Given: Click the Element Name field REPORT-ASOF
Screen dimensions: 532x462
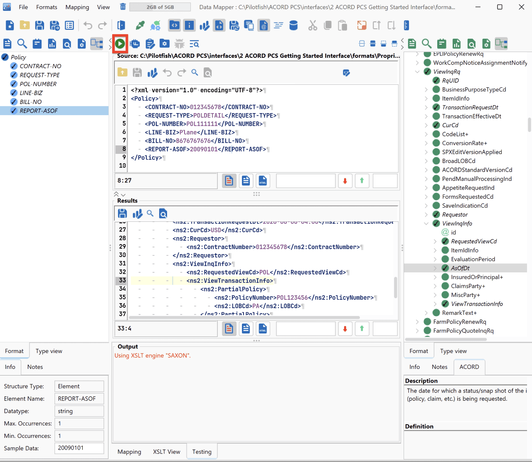Looking at the screenshot, I should pos(79,398).
